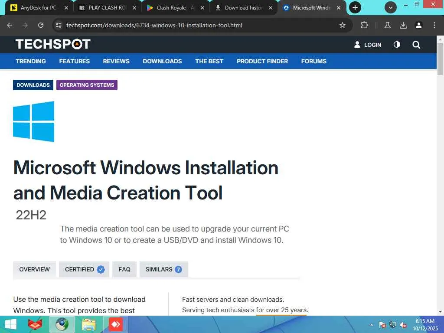Click the LOGIN link
Viewport: 444px width, 333px height.
pyautogui.click(x=368, y=45)
